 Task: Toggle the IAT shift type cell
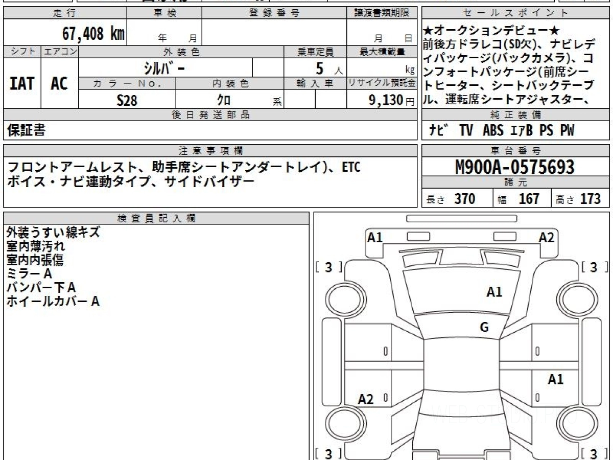click(x=20, y=84)
